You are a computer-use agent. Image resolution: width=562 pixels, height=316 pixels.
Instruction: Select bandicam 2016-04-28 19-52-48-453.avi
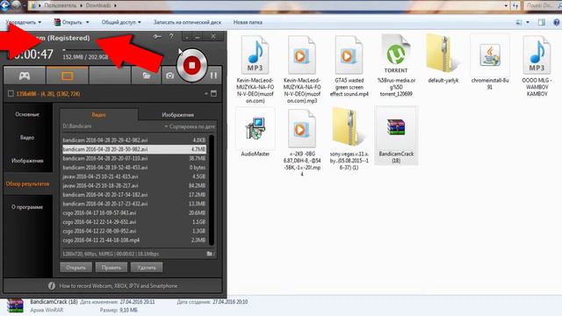pos(134,168)
